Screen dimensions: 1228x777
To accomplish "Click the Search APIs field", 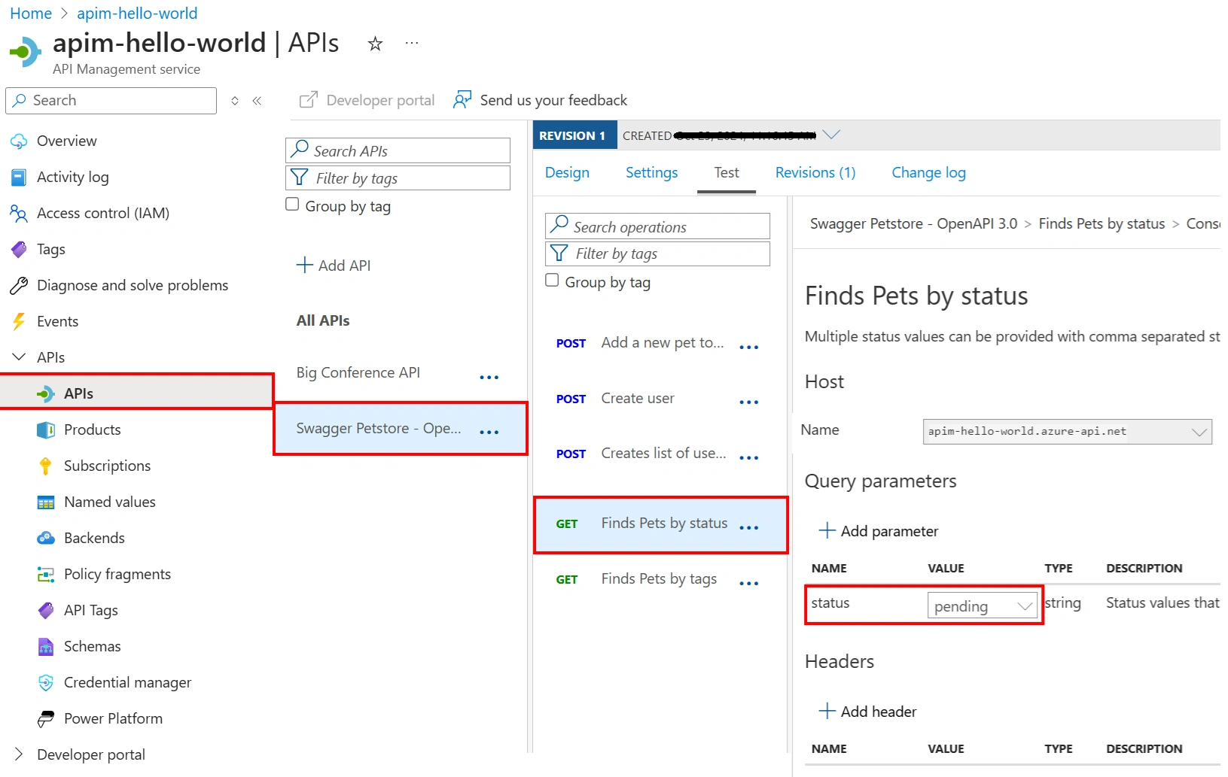I will [x=398, y=150].
